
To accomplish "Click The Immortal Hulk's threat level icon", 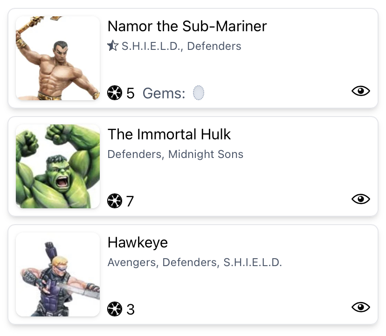I will click(114, 201).
